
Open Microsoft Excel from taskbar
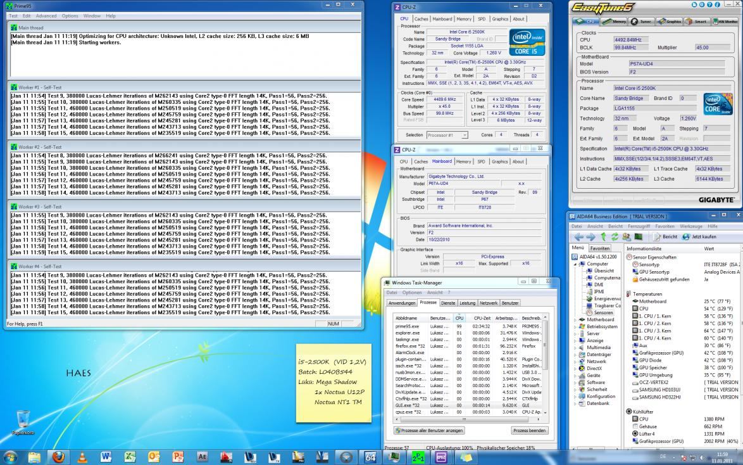click(130, 457)
